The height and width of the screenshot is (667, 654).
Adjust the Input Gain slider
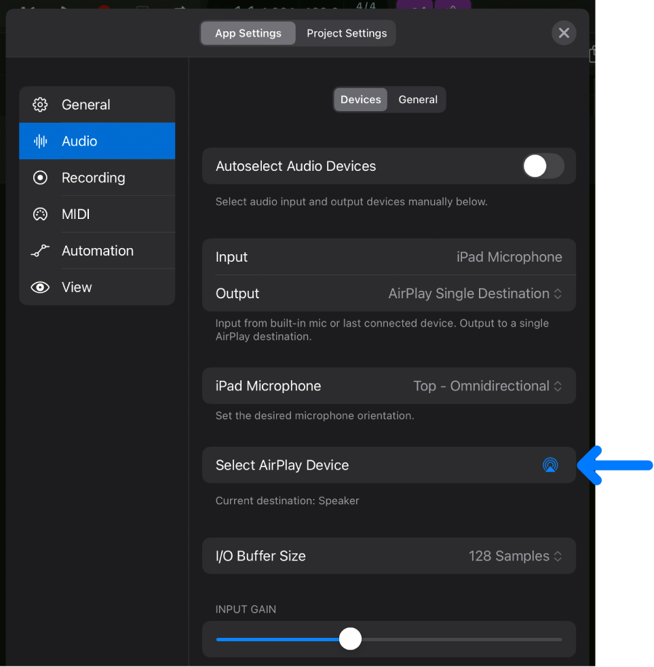click(350, 639)
